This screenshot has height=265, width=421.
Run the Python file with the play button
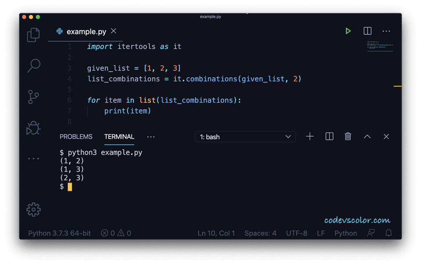pos(348,31)
